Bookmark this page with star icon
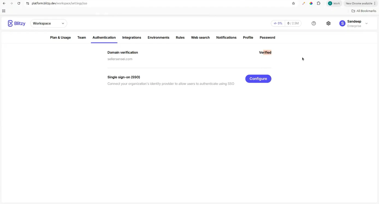 [x=294, y=3]
